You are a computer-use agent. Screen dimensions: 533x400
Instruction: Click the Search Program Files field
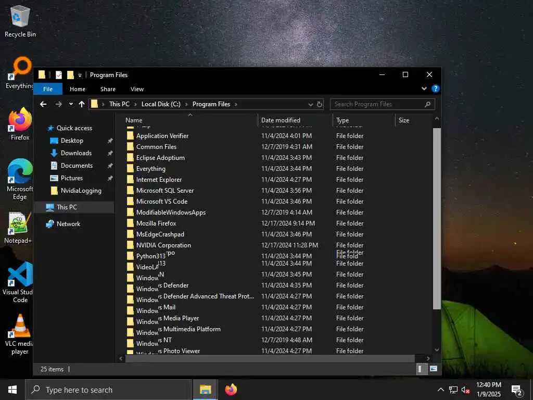tap(382, 104)
